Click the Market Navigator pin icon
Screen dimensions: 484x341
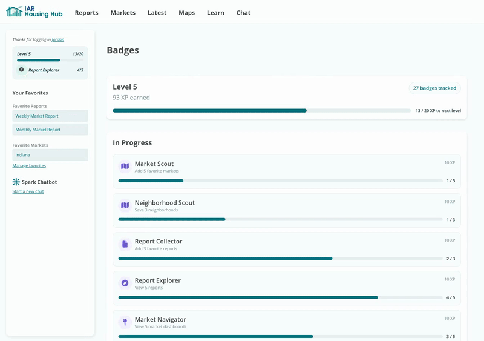coord(125,322)
